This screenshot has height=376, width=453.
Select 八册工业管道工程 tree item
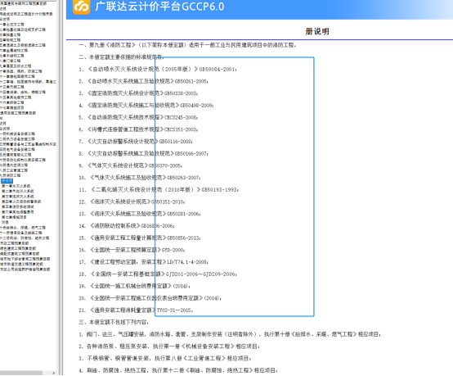click(x=14, y=170)
